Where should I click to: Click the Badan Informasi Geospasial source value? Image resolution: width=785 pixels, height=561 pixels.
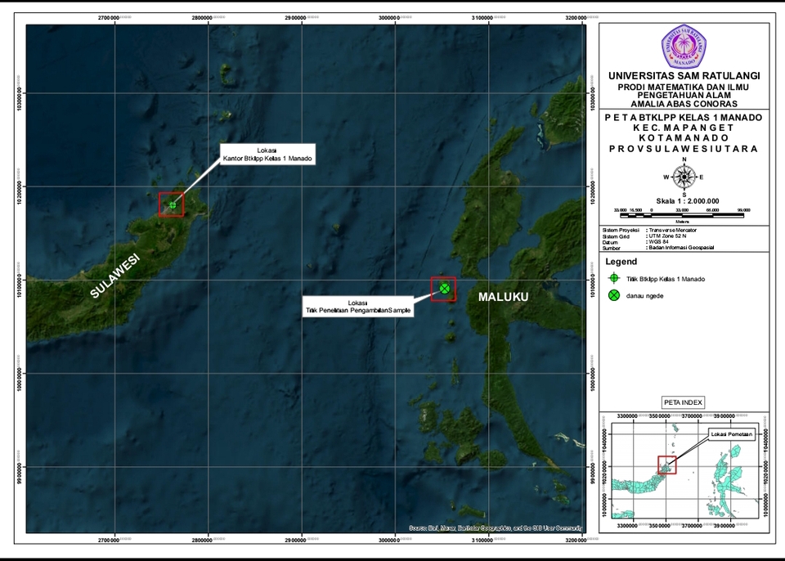pyautogui.click(x=680, y=248)
